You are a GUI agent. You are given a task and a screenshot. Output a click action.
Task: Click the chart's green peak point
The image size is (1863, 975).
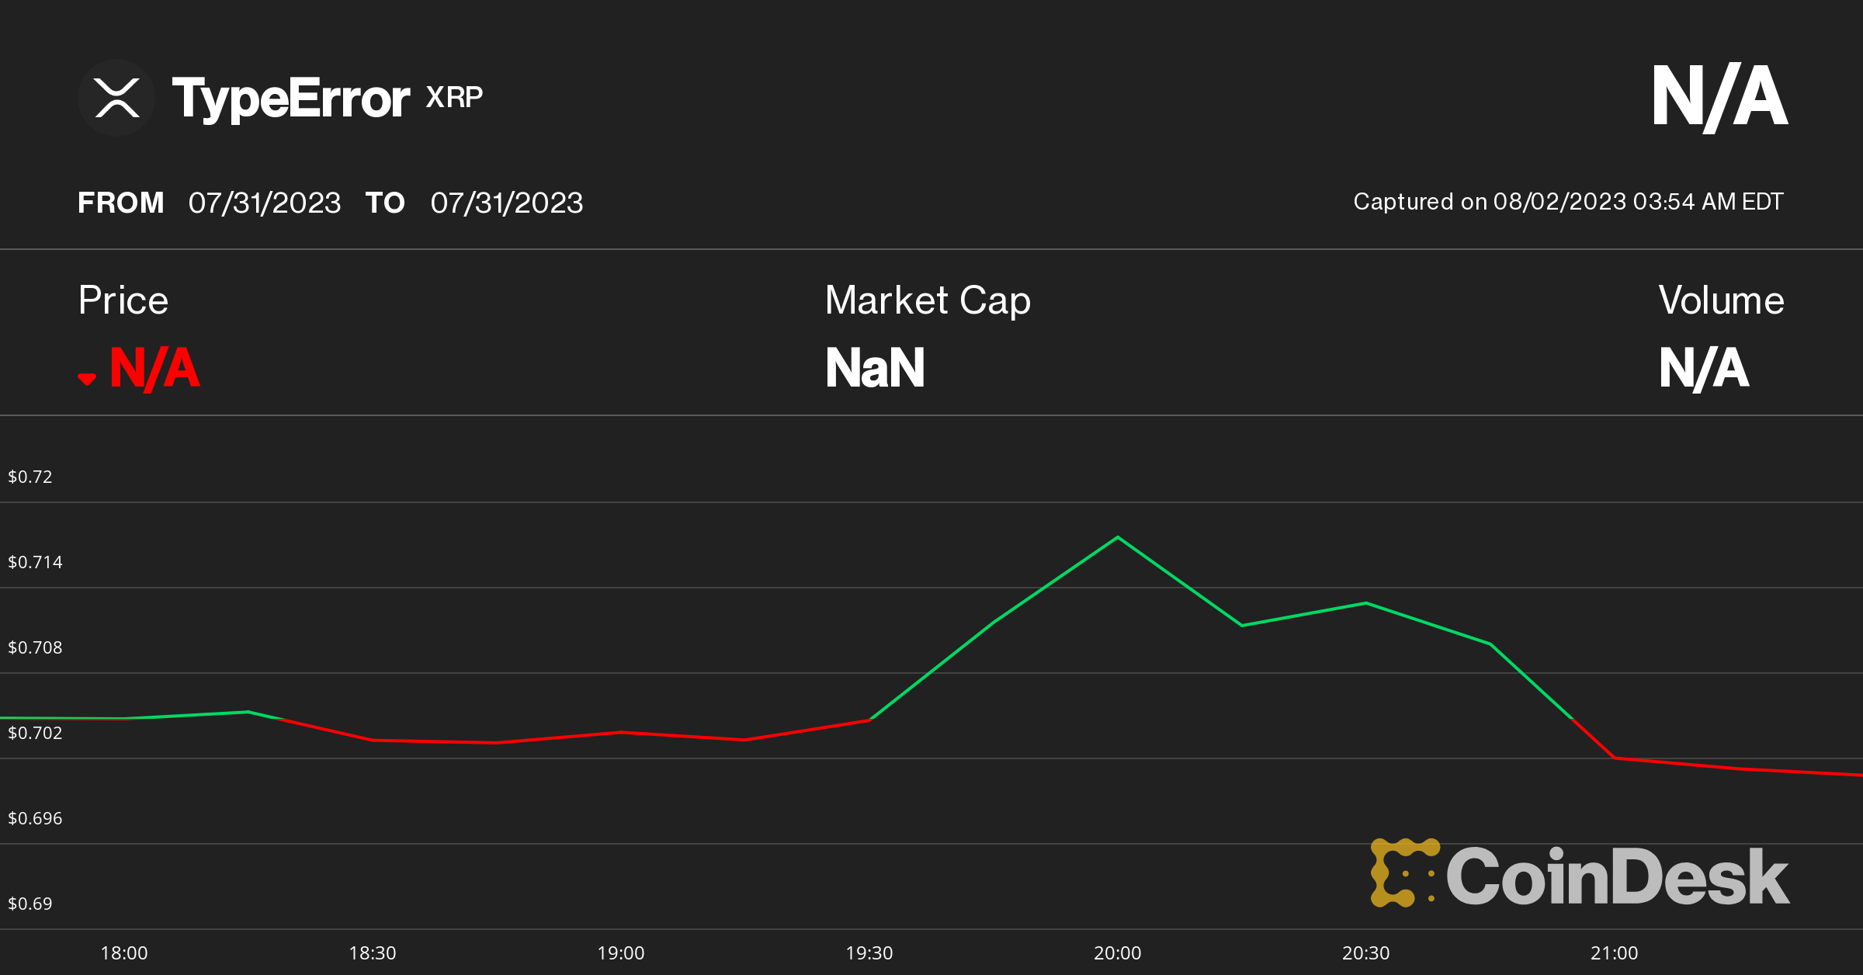[1118, 537]
